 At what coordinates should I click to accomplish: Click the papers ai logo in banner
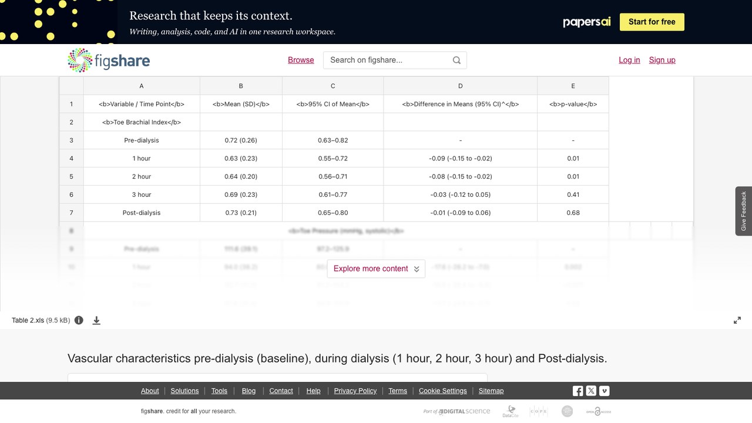tap(587, 22)
